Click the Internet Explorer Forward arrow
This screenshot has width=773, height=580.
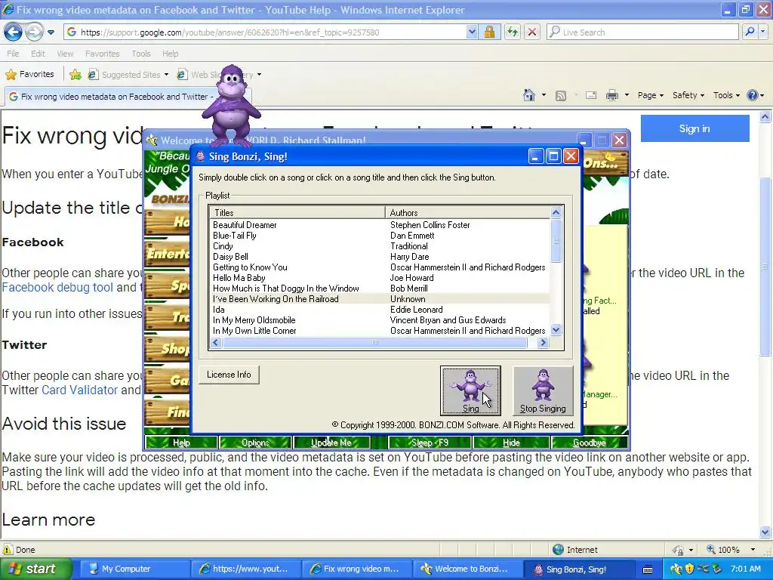[x=34, y=32]
